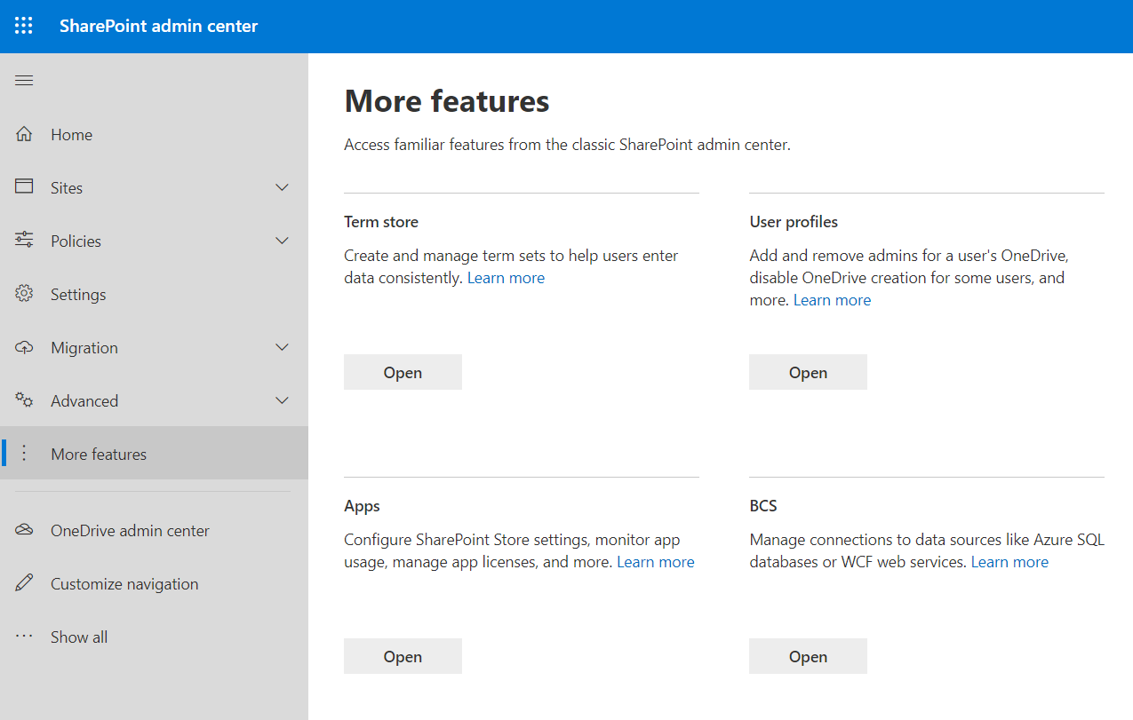The width and height of the screenshot is (1133, 720).
Task: Open OneDrive admin center link
Action: [x=154, y=530]
